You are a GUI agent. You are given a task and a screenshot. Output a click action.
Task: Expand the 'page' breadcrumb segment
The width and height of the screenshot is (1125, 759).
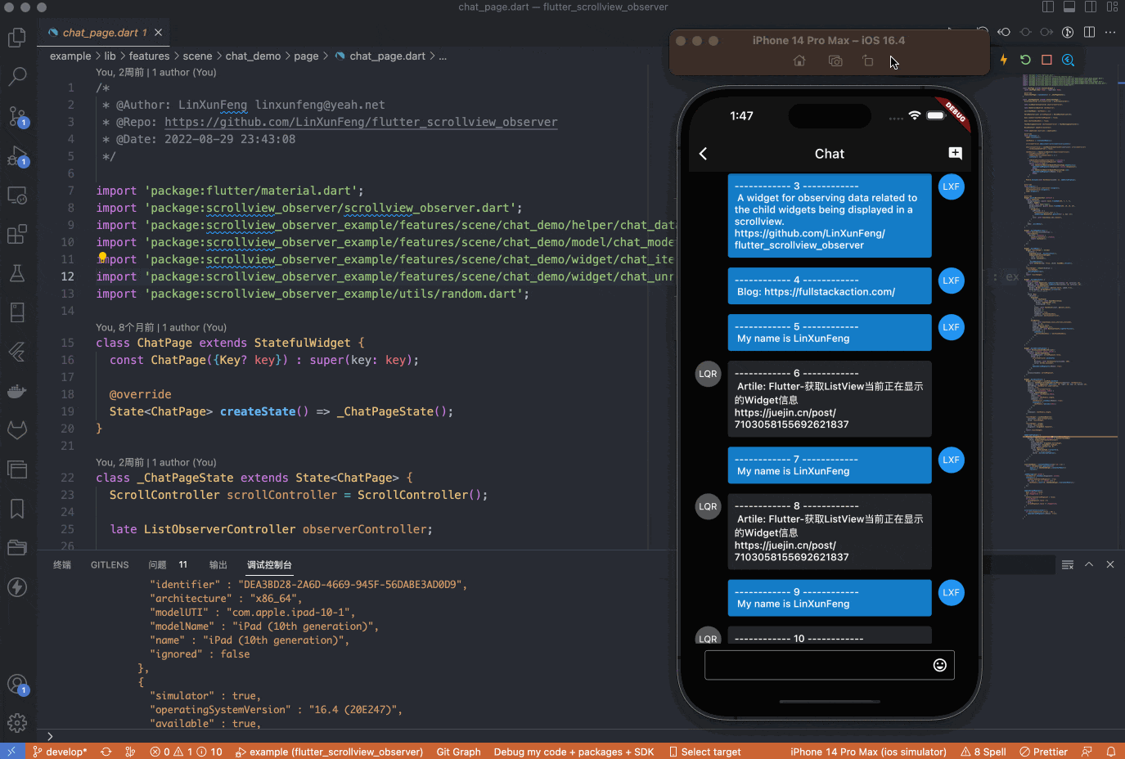[x=306, y=56]
